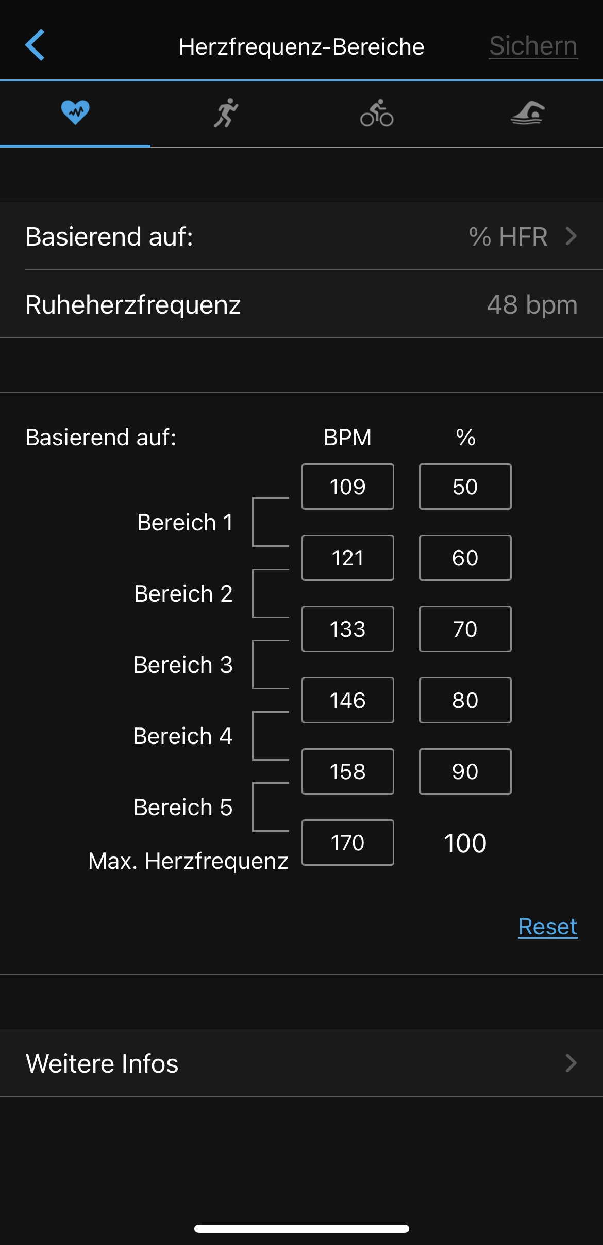603x1245 pixels.
Task: Click the Reset link
Action: click(547, 927)
